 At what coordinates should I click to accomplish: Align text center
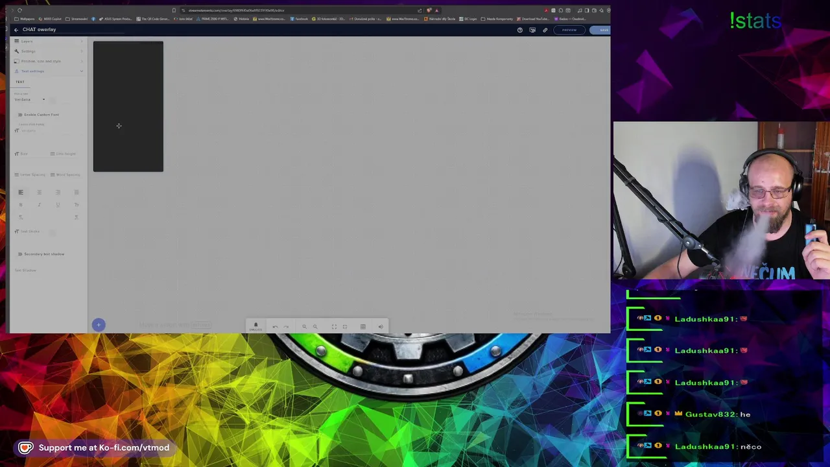coord(39,193)
